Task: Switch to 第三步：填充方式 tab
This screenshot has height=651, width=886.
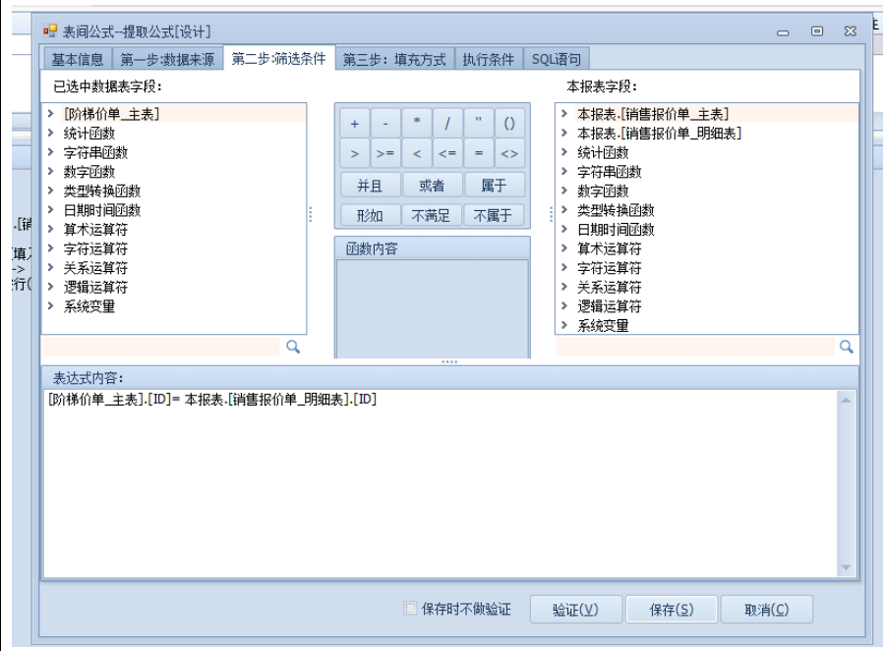Action: pos(394,59)
